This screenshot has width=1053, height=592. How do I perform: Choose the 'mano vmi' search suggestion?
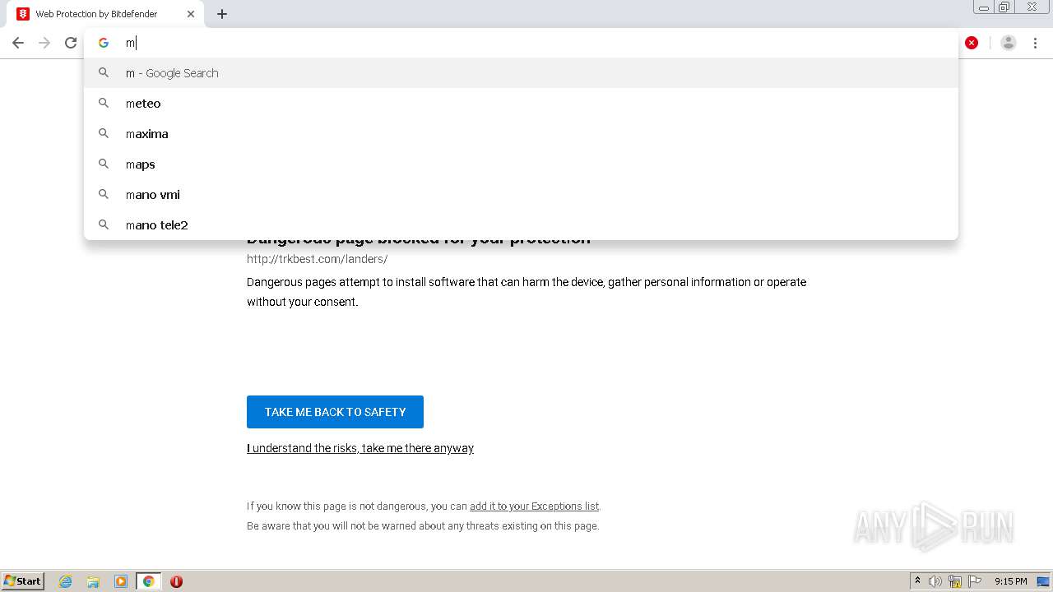[521, 195]
